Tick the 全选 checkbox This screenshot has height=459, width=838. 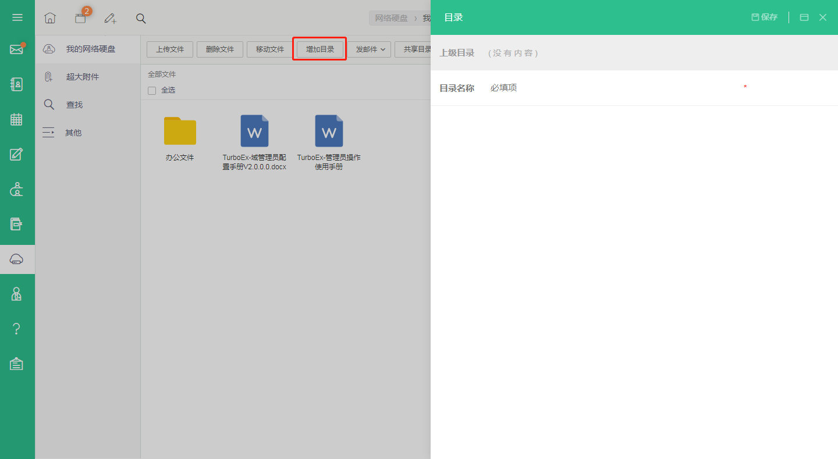[x=152, y=91]
